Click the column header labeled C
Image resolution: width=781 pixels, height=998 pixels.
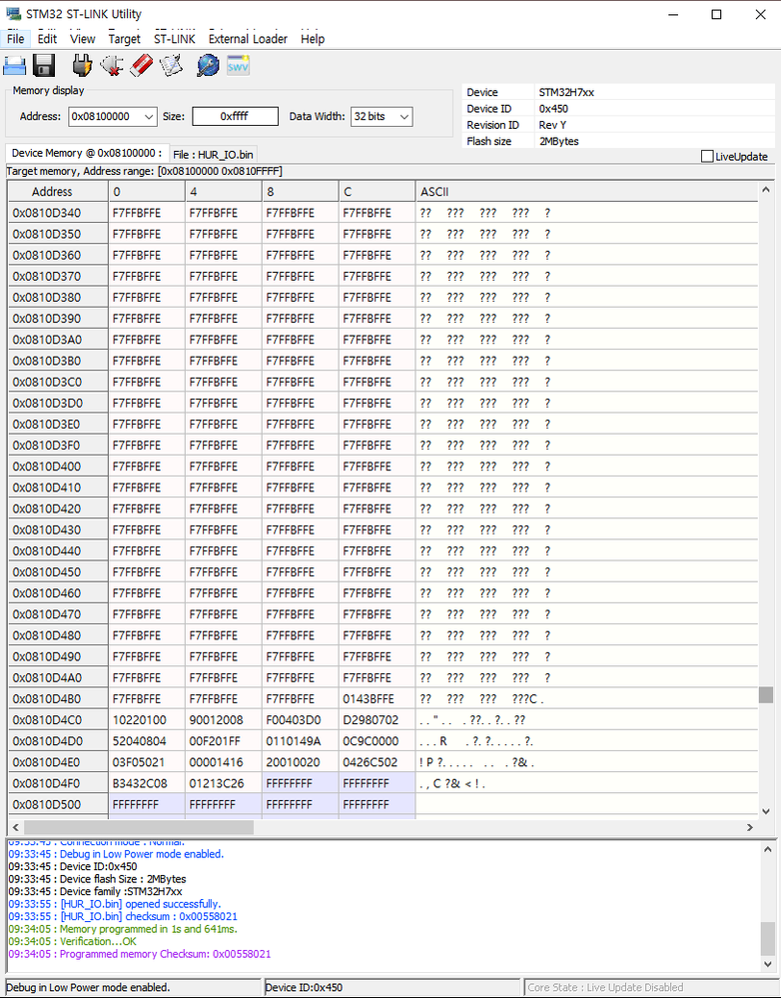point(377,192)
